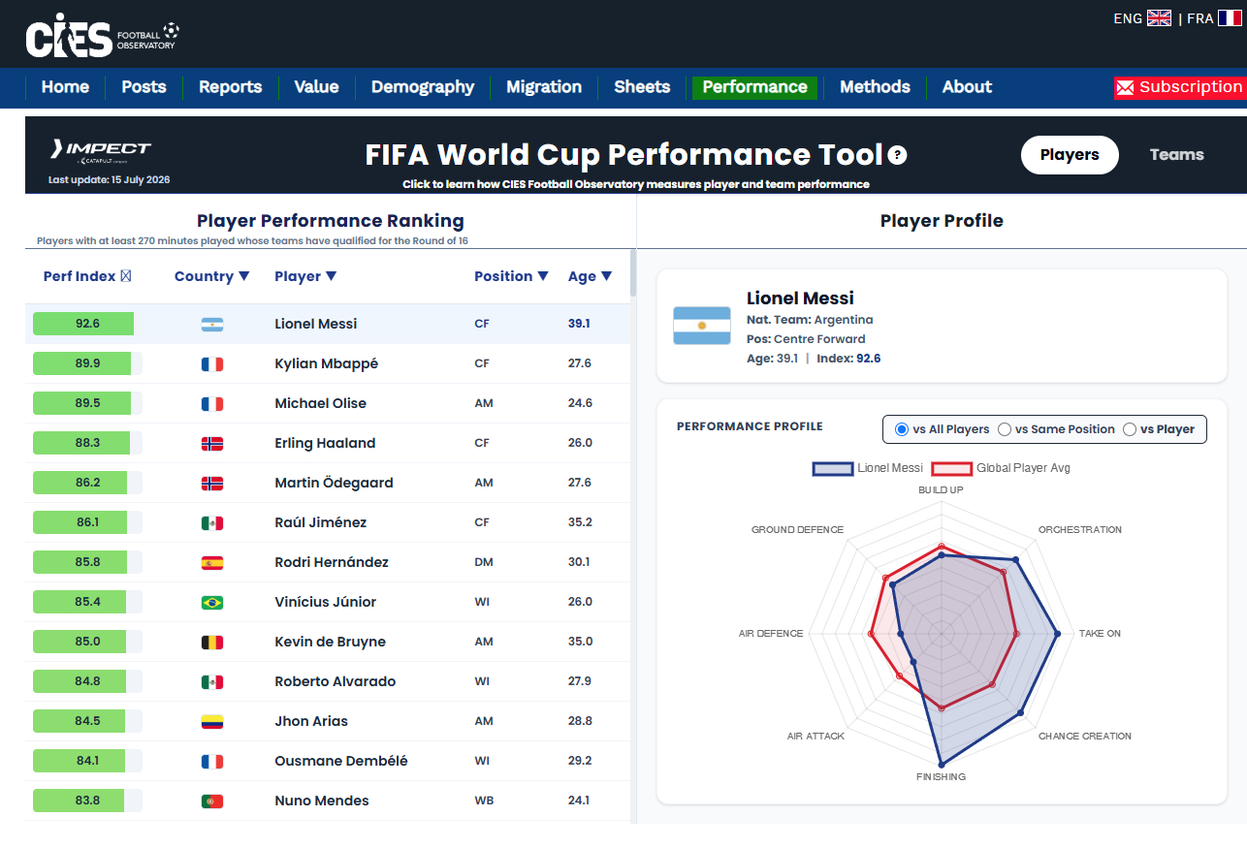1247x848 pixels.
Task: Click Messi's Finishing point on the radar chart
Action: pyautogui.click(x=941, y=766)
